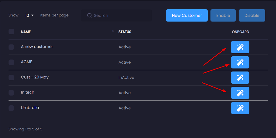Click the search magnifier icon
Image resolution: width=276 pixels, height=138 pixels.
90,15
